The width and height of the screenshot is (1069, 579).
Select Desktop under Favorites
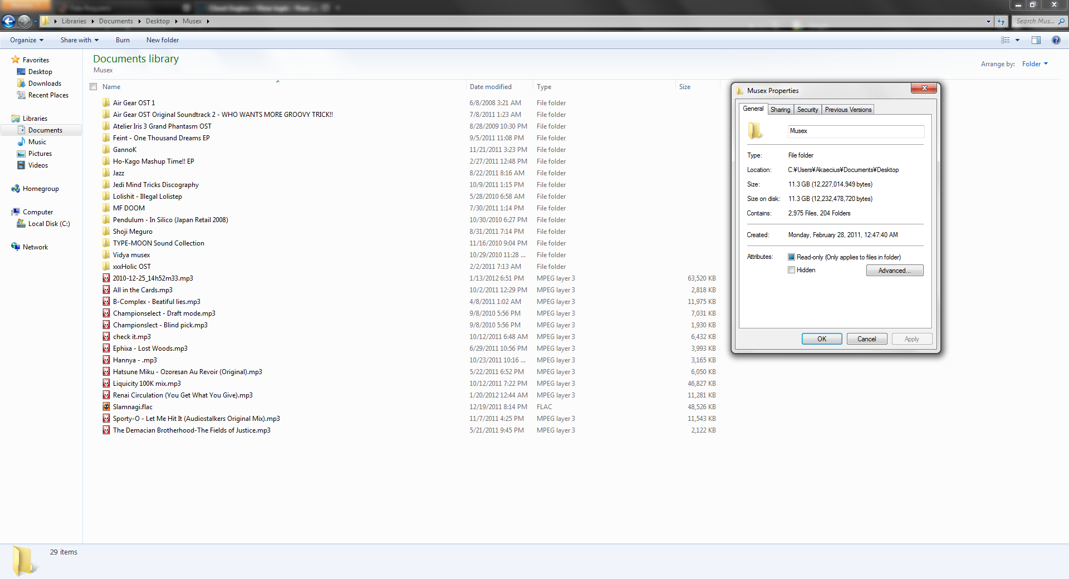(x=40, y=72)
